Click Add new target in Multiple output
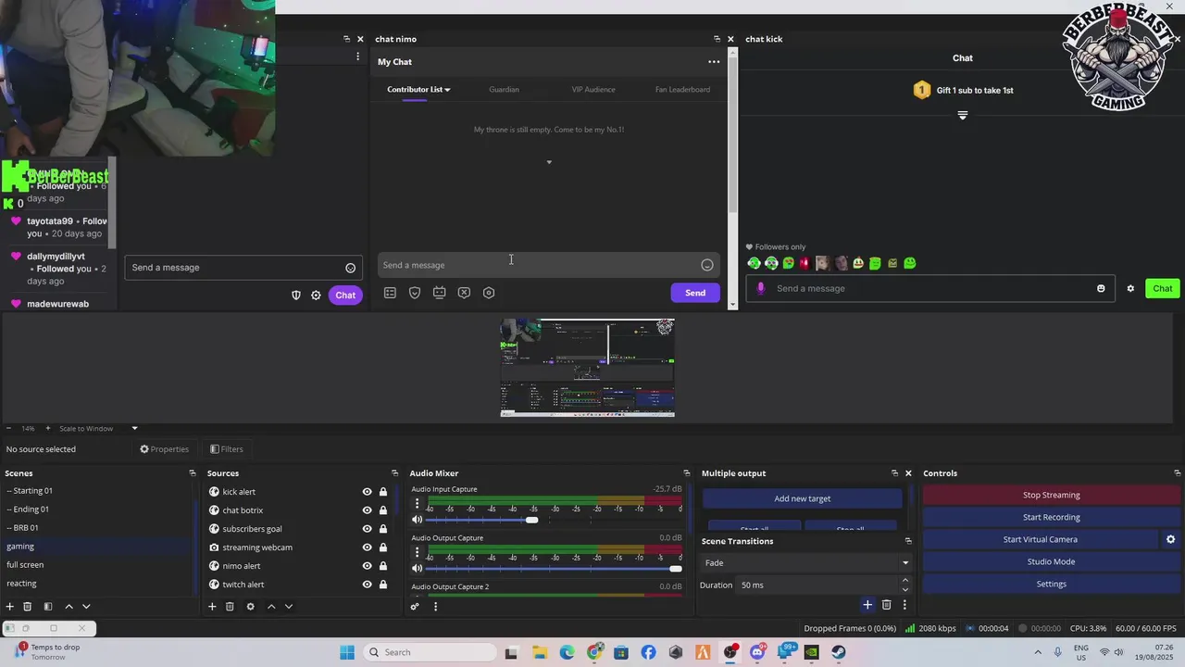1185x667 pixels. click(x=803, y=498)
